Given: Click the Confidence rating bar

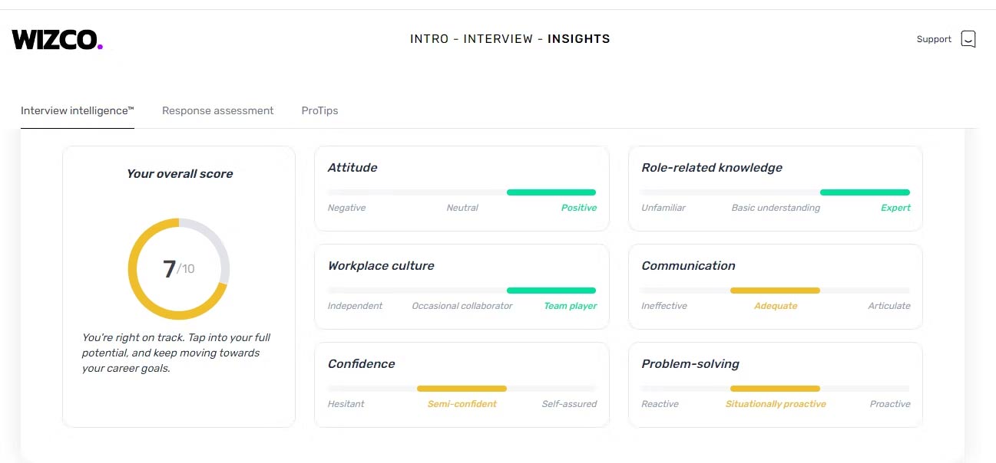Looking at the screenshot, I should (462, 389).
